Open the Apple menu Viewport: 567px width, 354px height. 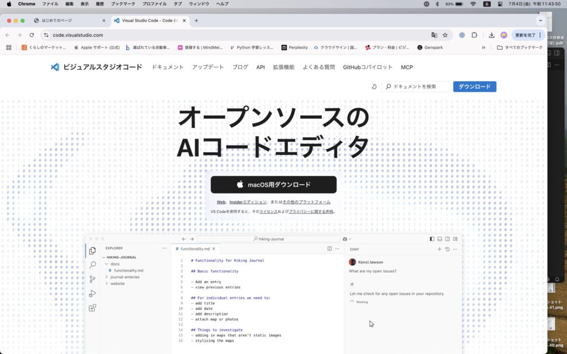pos(9,4)
